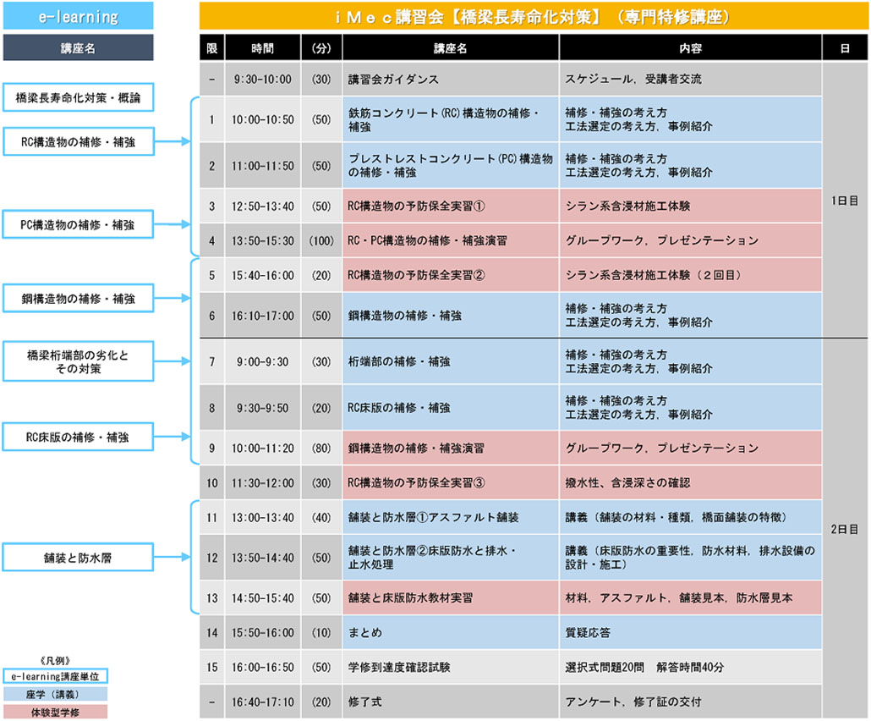Click the 体験型学修 pink legend swatch

coord(55,711)
